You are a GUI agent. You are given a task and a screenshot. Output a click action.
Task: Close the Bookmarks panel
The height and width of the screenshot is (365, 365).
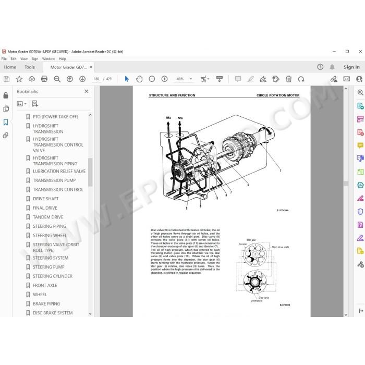87,91
